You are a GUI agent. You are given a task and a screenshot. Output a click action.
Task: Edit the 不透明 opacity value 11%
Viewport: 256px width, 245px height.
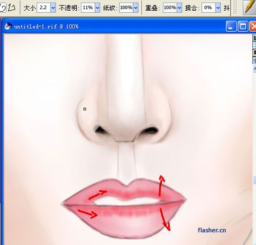[x=88, y=8]
